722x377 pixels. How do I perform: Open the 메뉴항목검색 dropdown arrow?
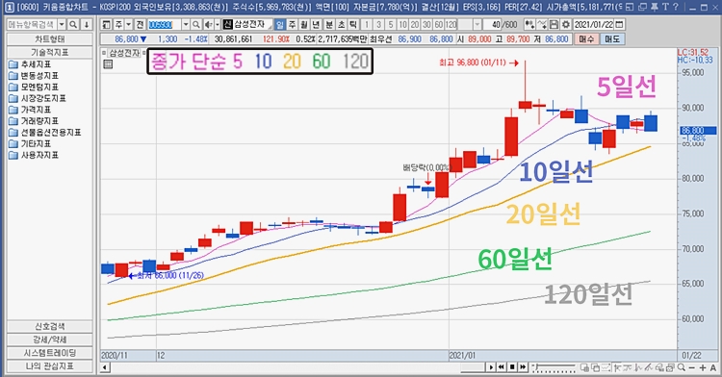[x=62, y=24]
